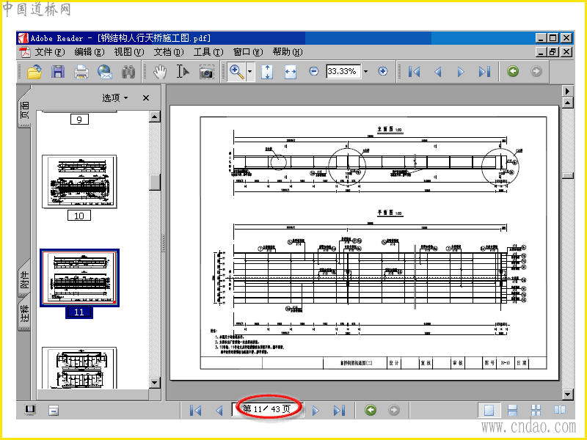Viewport: 587px width, 440px height.
Task: Enable single page layout in status bar
Action: click(x=489, y=411)
